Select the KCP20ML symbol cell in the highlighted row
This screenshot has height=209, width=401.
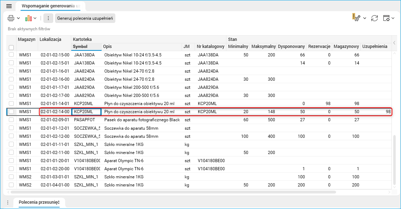point(86,112)
